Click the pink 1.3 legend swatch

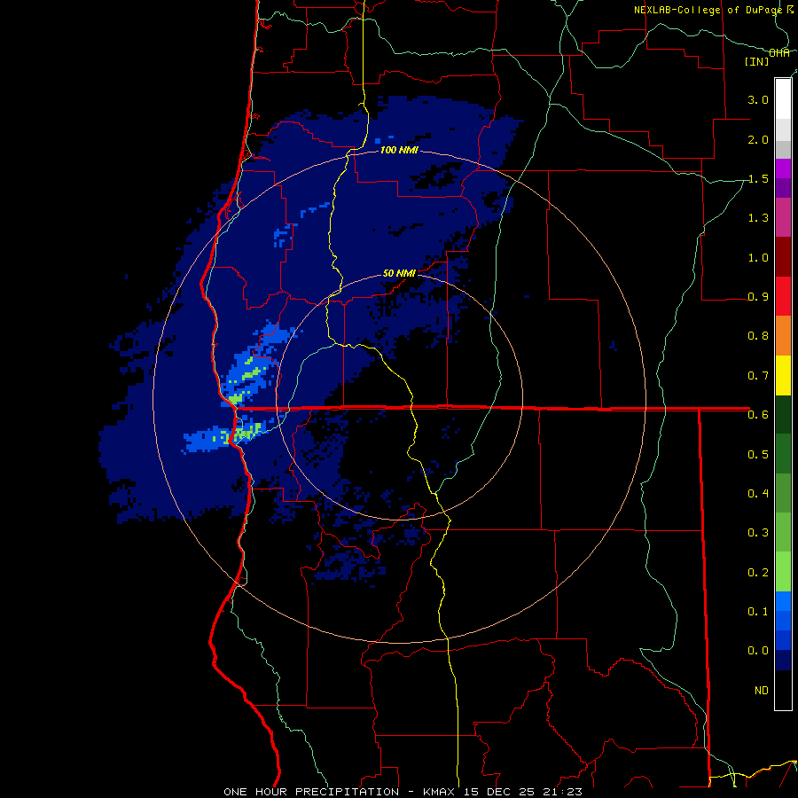pyautogui.click(x=783, y=217)
